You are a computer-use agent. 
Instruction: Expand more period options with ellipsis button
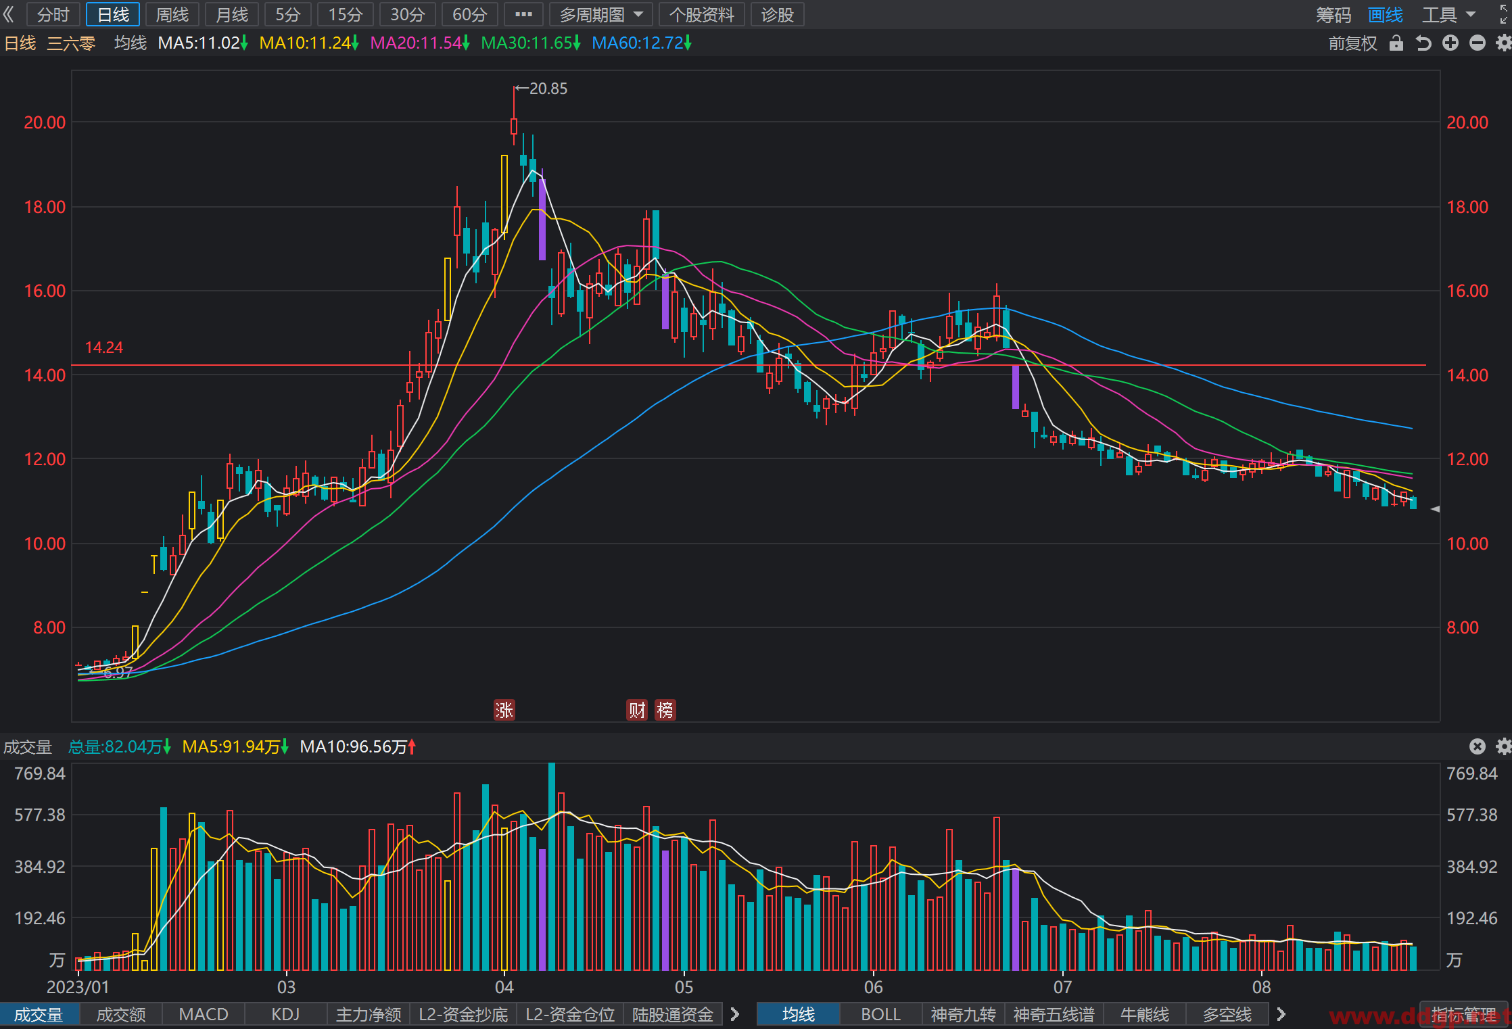[x=524, y=14]
